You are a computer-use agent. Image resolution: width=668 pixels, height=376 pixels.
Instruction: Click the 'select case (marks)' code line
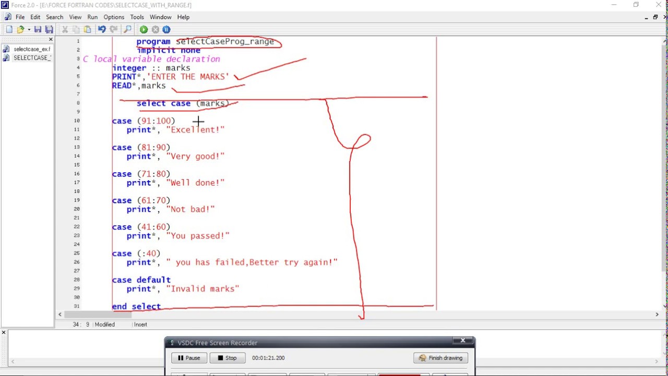[183, 103]
